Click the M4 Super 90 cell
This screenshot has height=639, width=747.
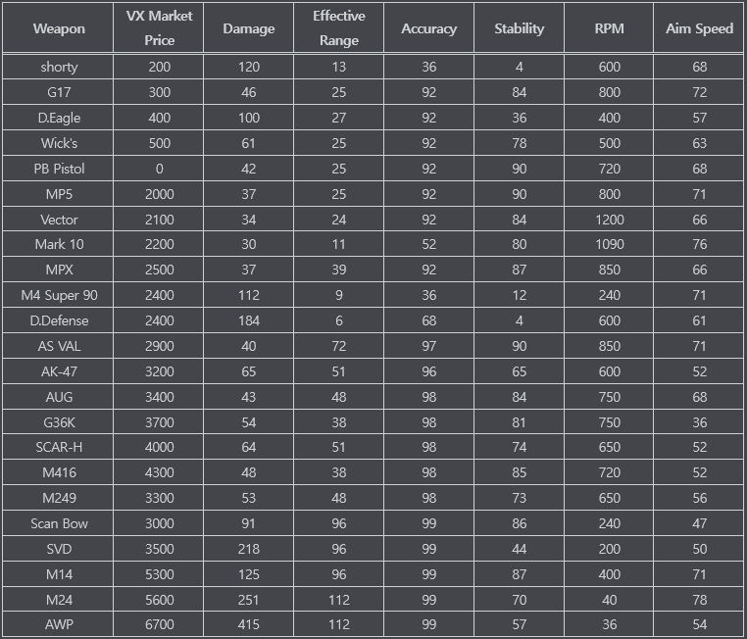click(x=58, y=295)
